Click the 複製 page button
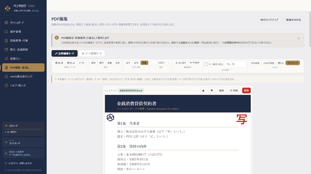The width and height of the screenshot is (311, 174). point(221,91)
